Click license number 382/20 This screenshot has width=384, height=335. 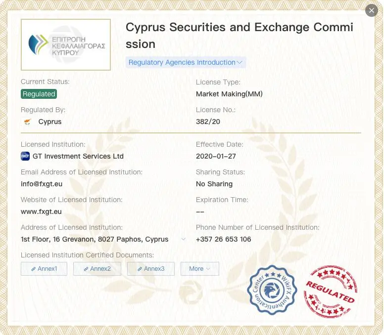(208, 122)
